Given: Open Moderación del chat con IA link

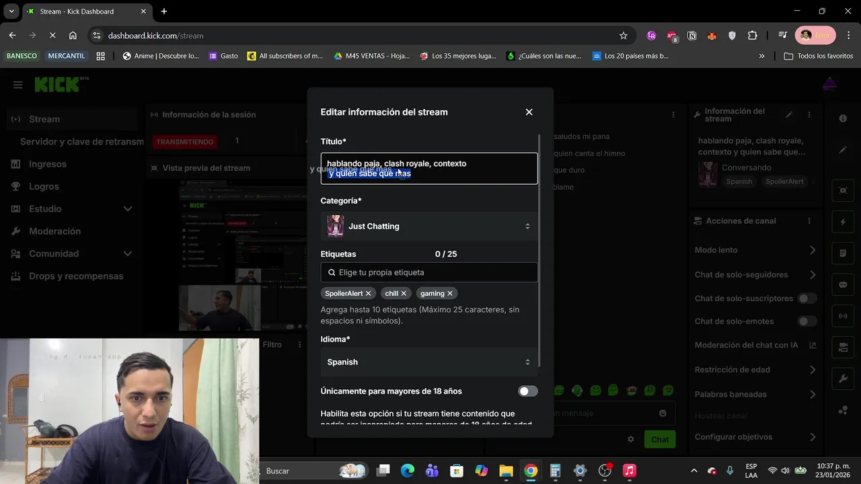Looking at the screenshot, I should pos(755,346).
